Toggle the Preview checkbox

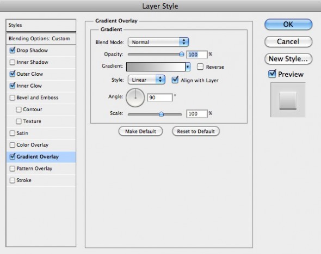(272, 74)
